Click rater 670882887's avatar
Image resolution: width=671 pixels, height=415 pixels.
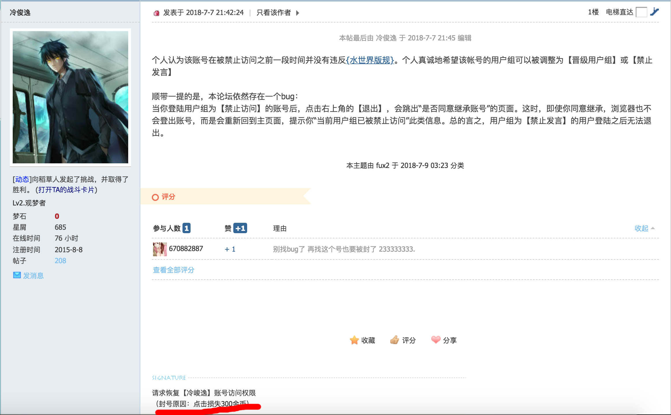pyautogui.click(x=160, y=249)
